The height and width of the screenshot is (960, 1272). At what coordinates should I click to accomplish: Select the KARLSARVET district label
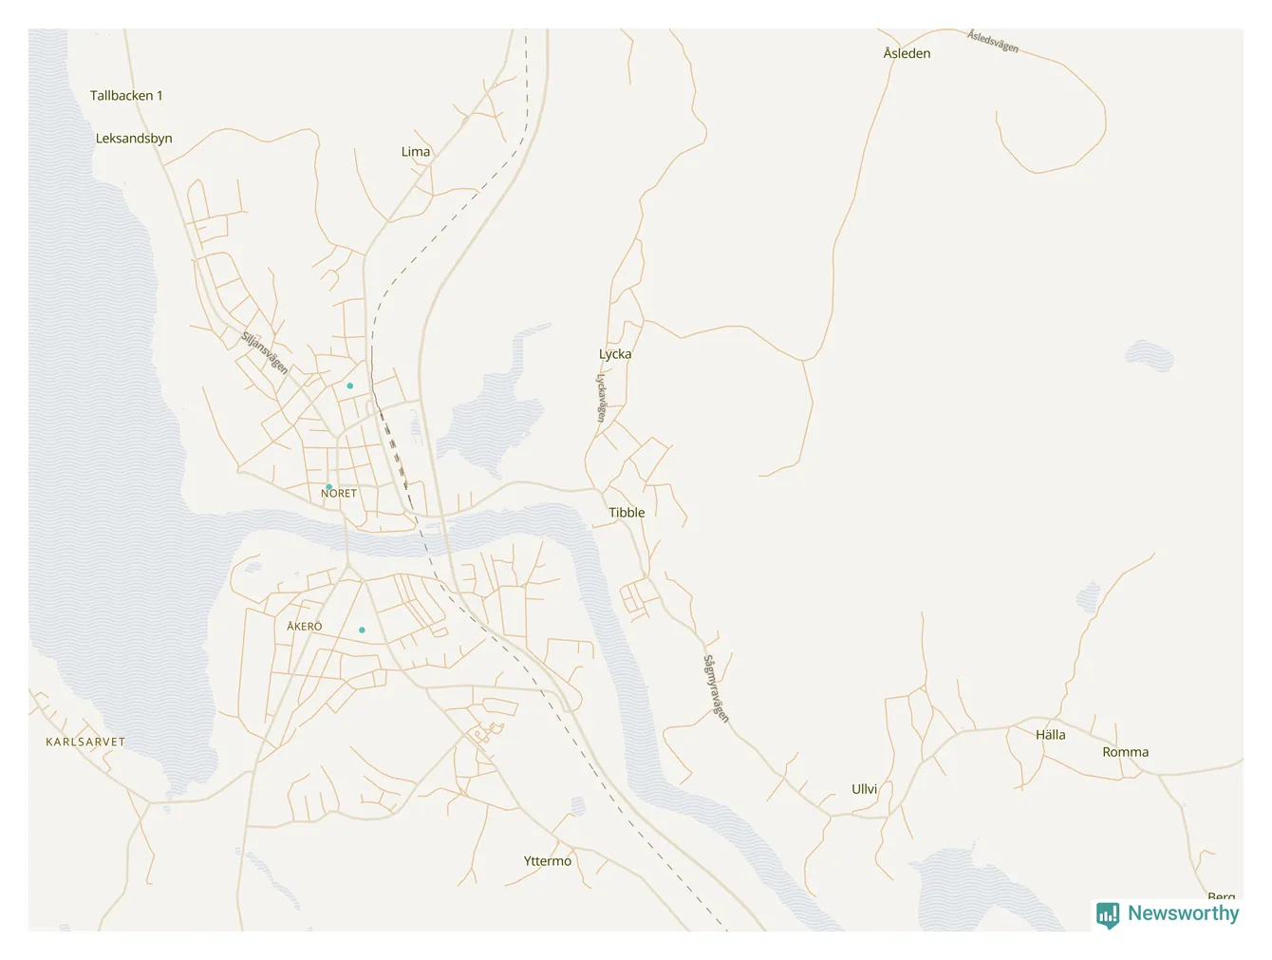click(85, 742)
